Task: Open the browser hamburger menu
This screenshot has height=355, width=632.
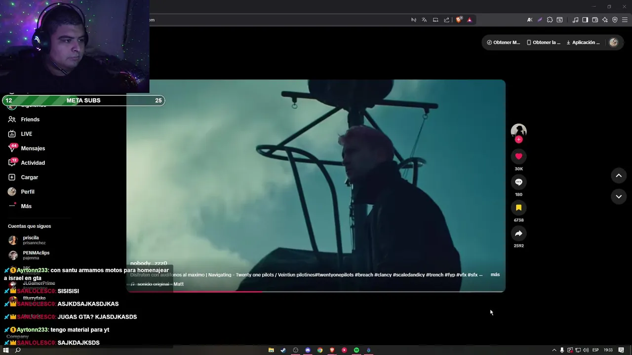Action: pos(625,20)
